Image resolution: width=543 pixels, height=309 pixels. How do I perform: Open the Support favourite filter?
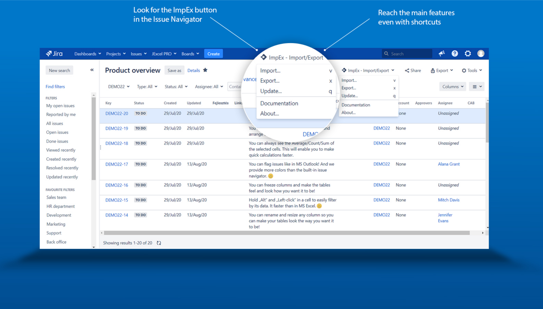tap(54, 233)
